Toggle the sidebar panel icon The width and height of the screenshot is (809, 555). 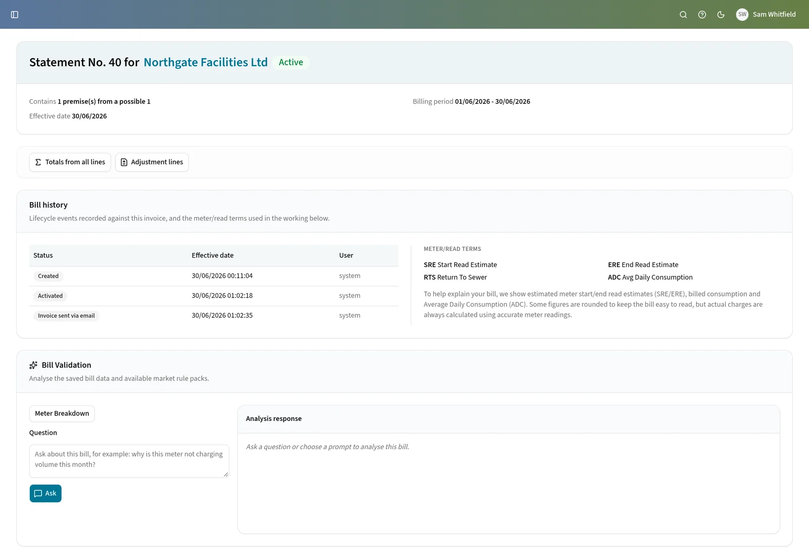click(15, 15)
